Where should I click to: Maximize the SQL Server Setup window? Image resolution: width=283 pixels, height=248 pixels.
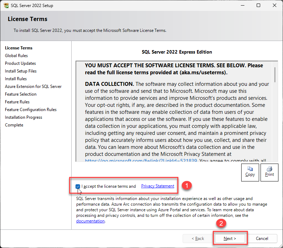coord(258,6)
